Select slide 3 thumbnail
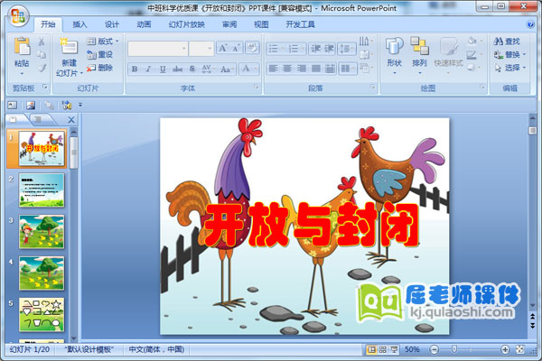The width and height of the screenshot is (542, 361). pyautogui.click(x=42, y=231)
